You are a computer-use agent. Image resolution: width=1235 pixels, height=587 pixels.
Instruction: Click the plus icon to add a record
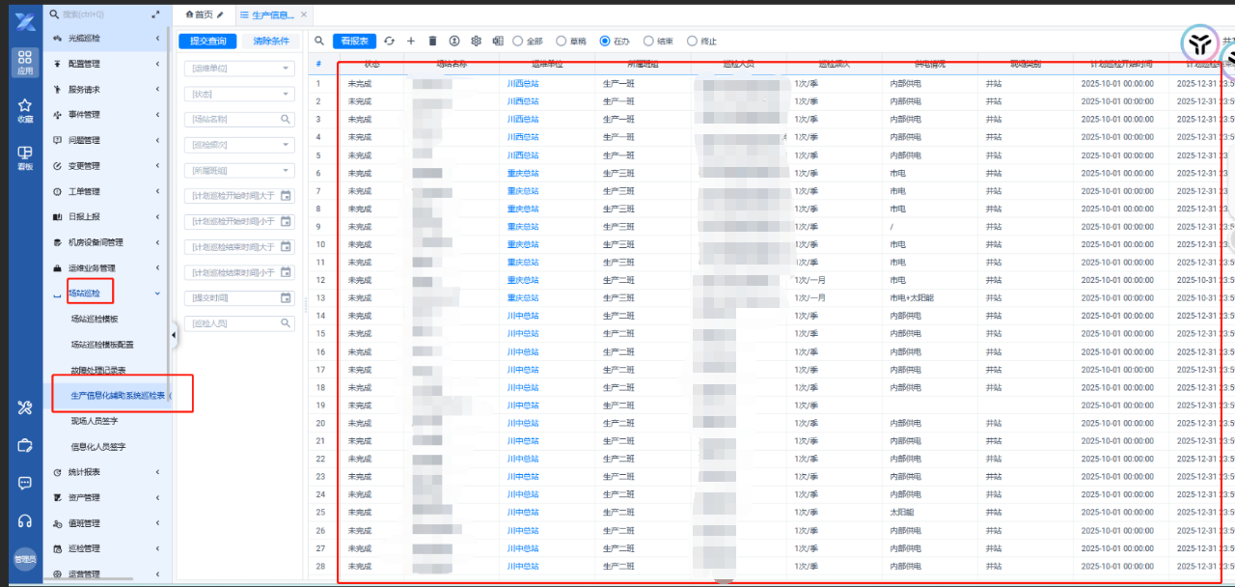(411, 42)
